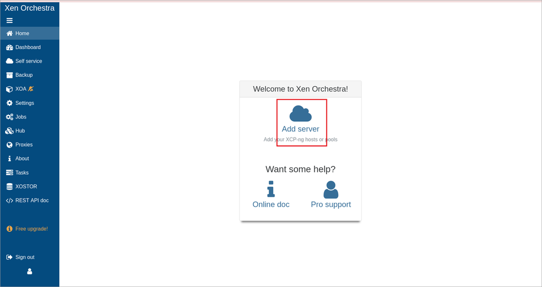Click the orange unplugged icon beside XOA
This screenshot has width=542, height=287.
tap(30, 89)
